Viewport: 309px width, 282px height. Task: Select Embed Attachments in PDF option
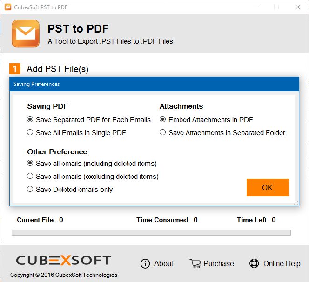coord(206,120)
